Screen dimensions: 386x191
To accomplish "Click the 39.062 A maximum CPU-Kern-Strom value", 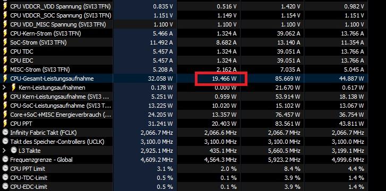I will (x=288, y=33).
